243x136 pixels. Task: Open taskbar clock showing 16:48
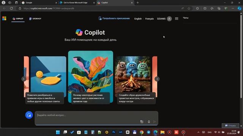point(232,132)
